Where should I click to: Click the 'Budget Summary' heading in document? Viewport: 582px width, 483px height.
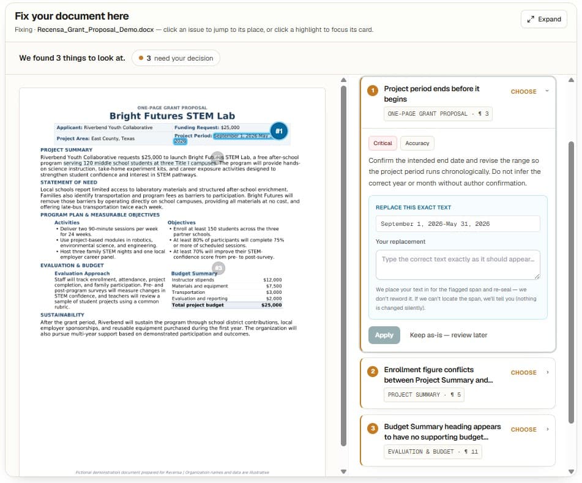pos(194,273)
